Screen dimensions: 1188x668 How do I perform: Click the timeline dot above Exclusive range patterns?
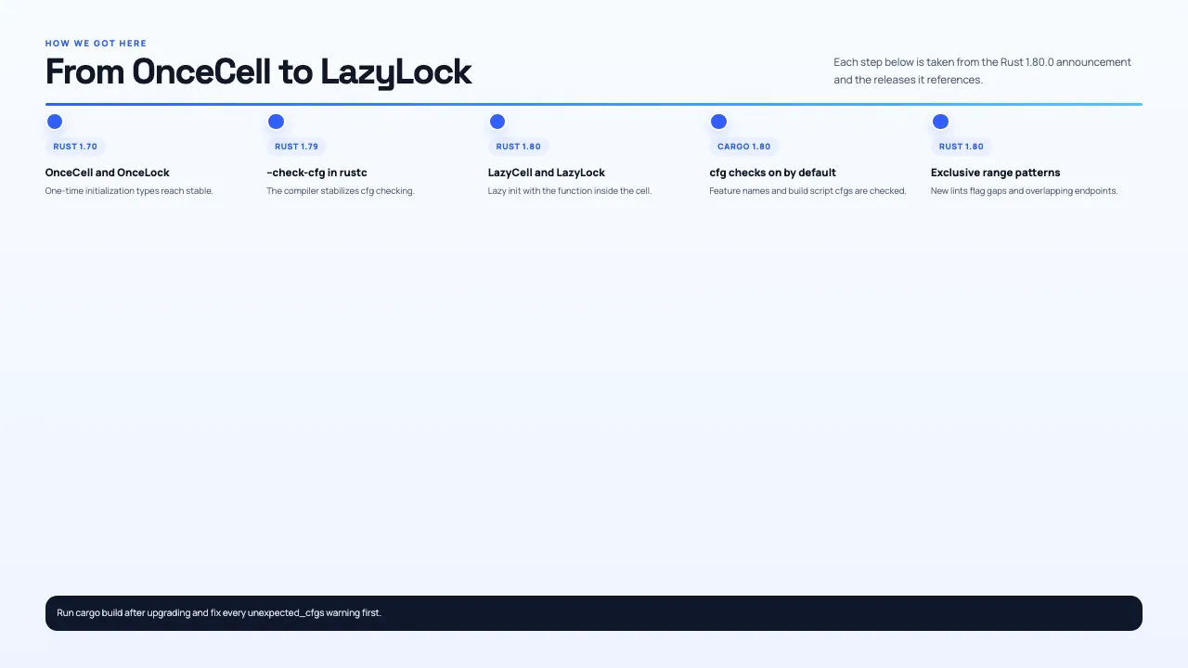tap(940, 122)
